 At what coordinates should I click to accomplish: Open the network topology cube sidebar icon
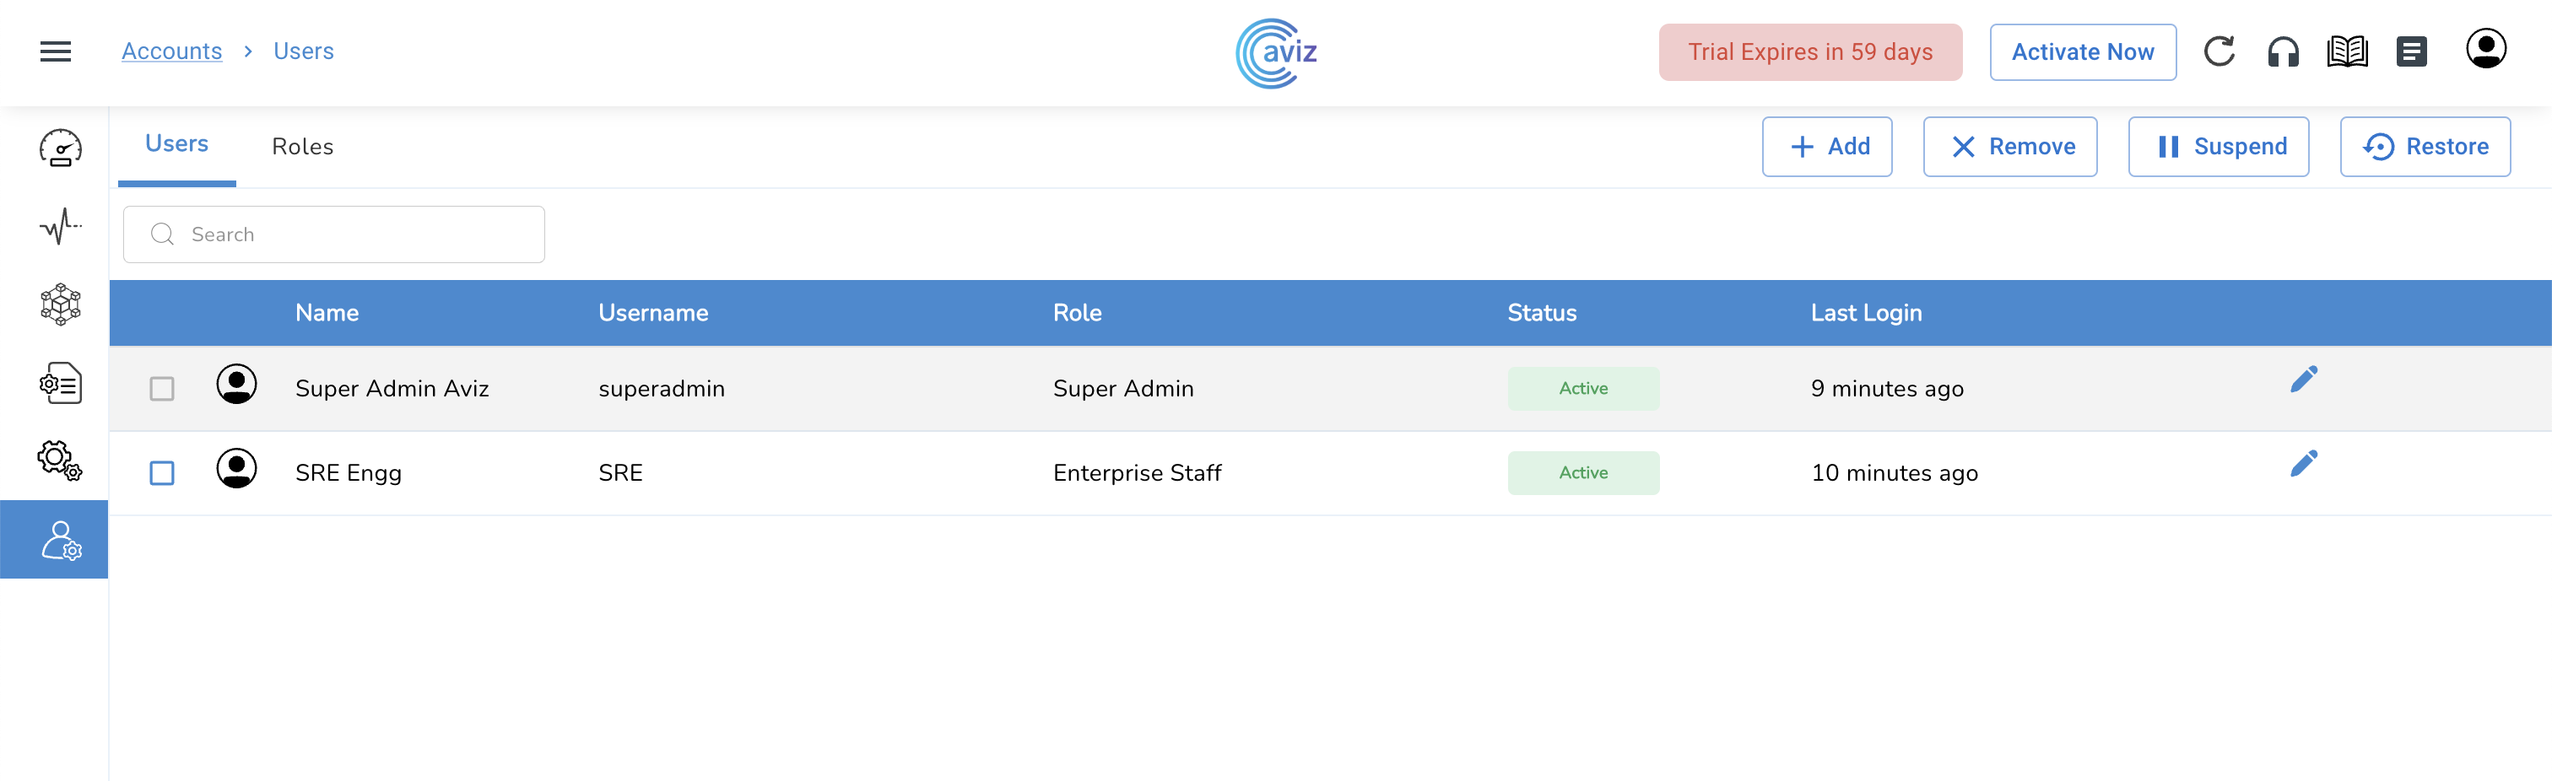tap(61, 304)
